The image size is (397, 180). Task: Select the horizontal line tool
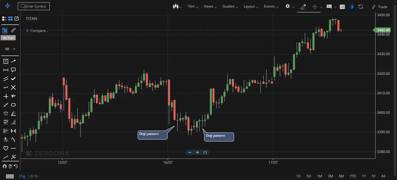13,148
